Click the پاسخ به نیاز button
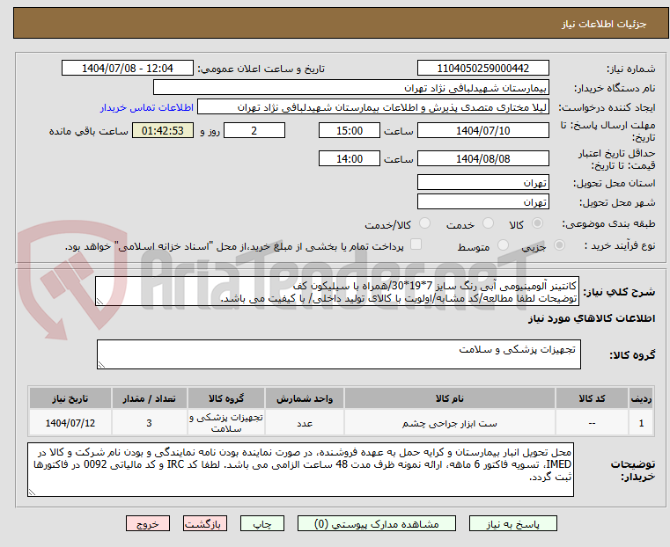The height and width of the screenshot is (547, 670). coord(512,524)
